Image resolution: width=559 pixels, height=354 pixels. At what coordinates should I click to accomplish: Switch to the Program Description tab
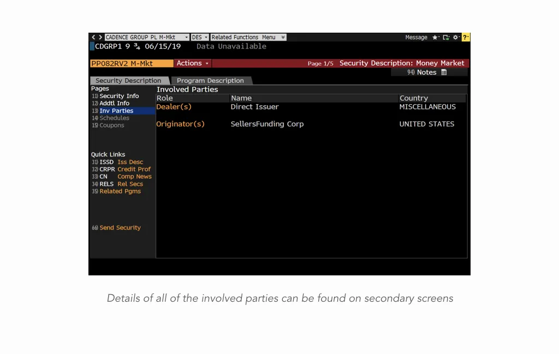pyautogui.click(x=210, y=81)
